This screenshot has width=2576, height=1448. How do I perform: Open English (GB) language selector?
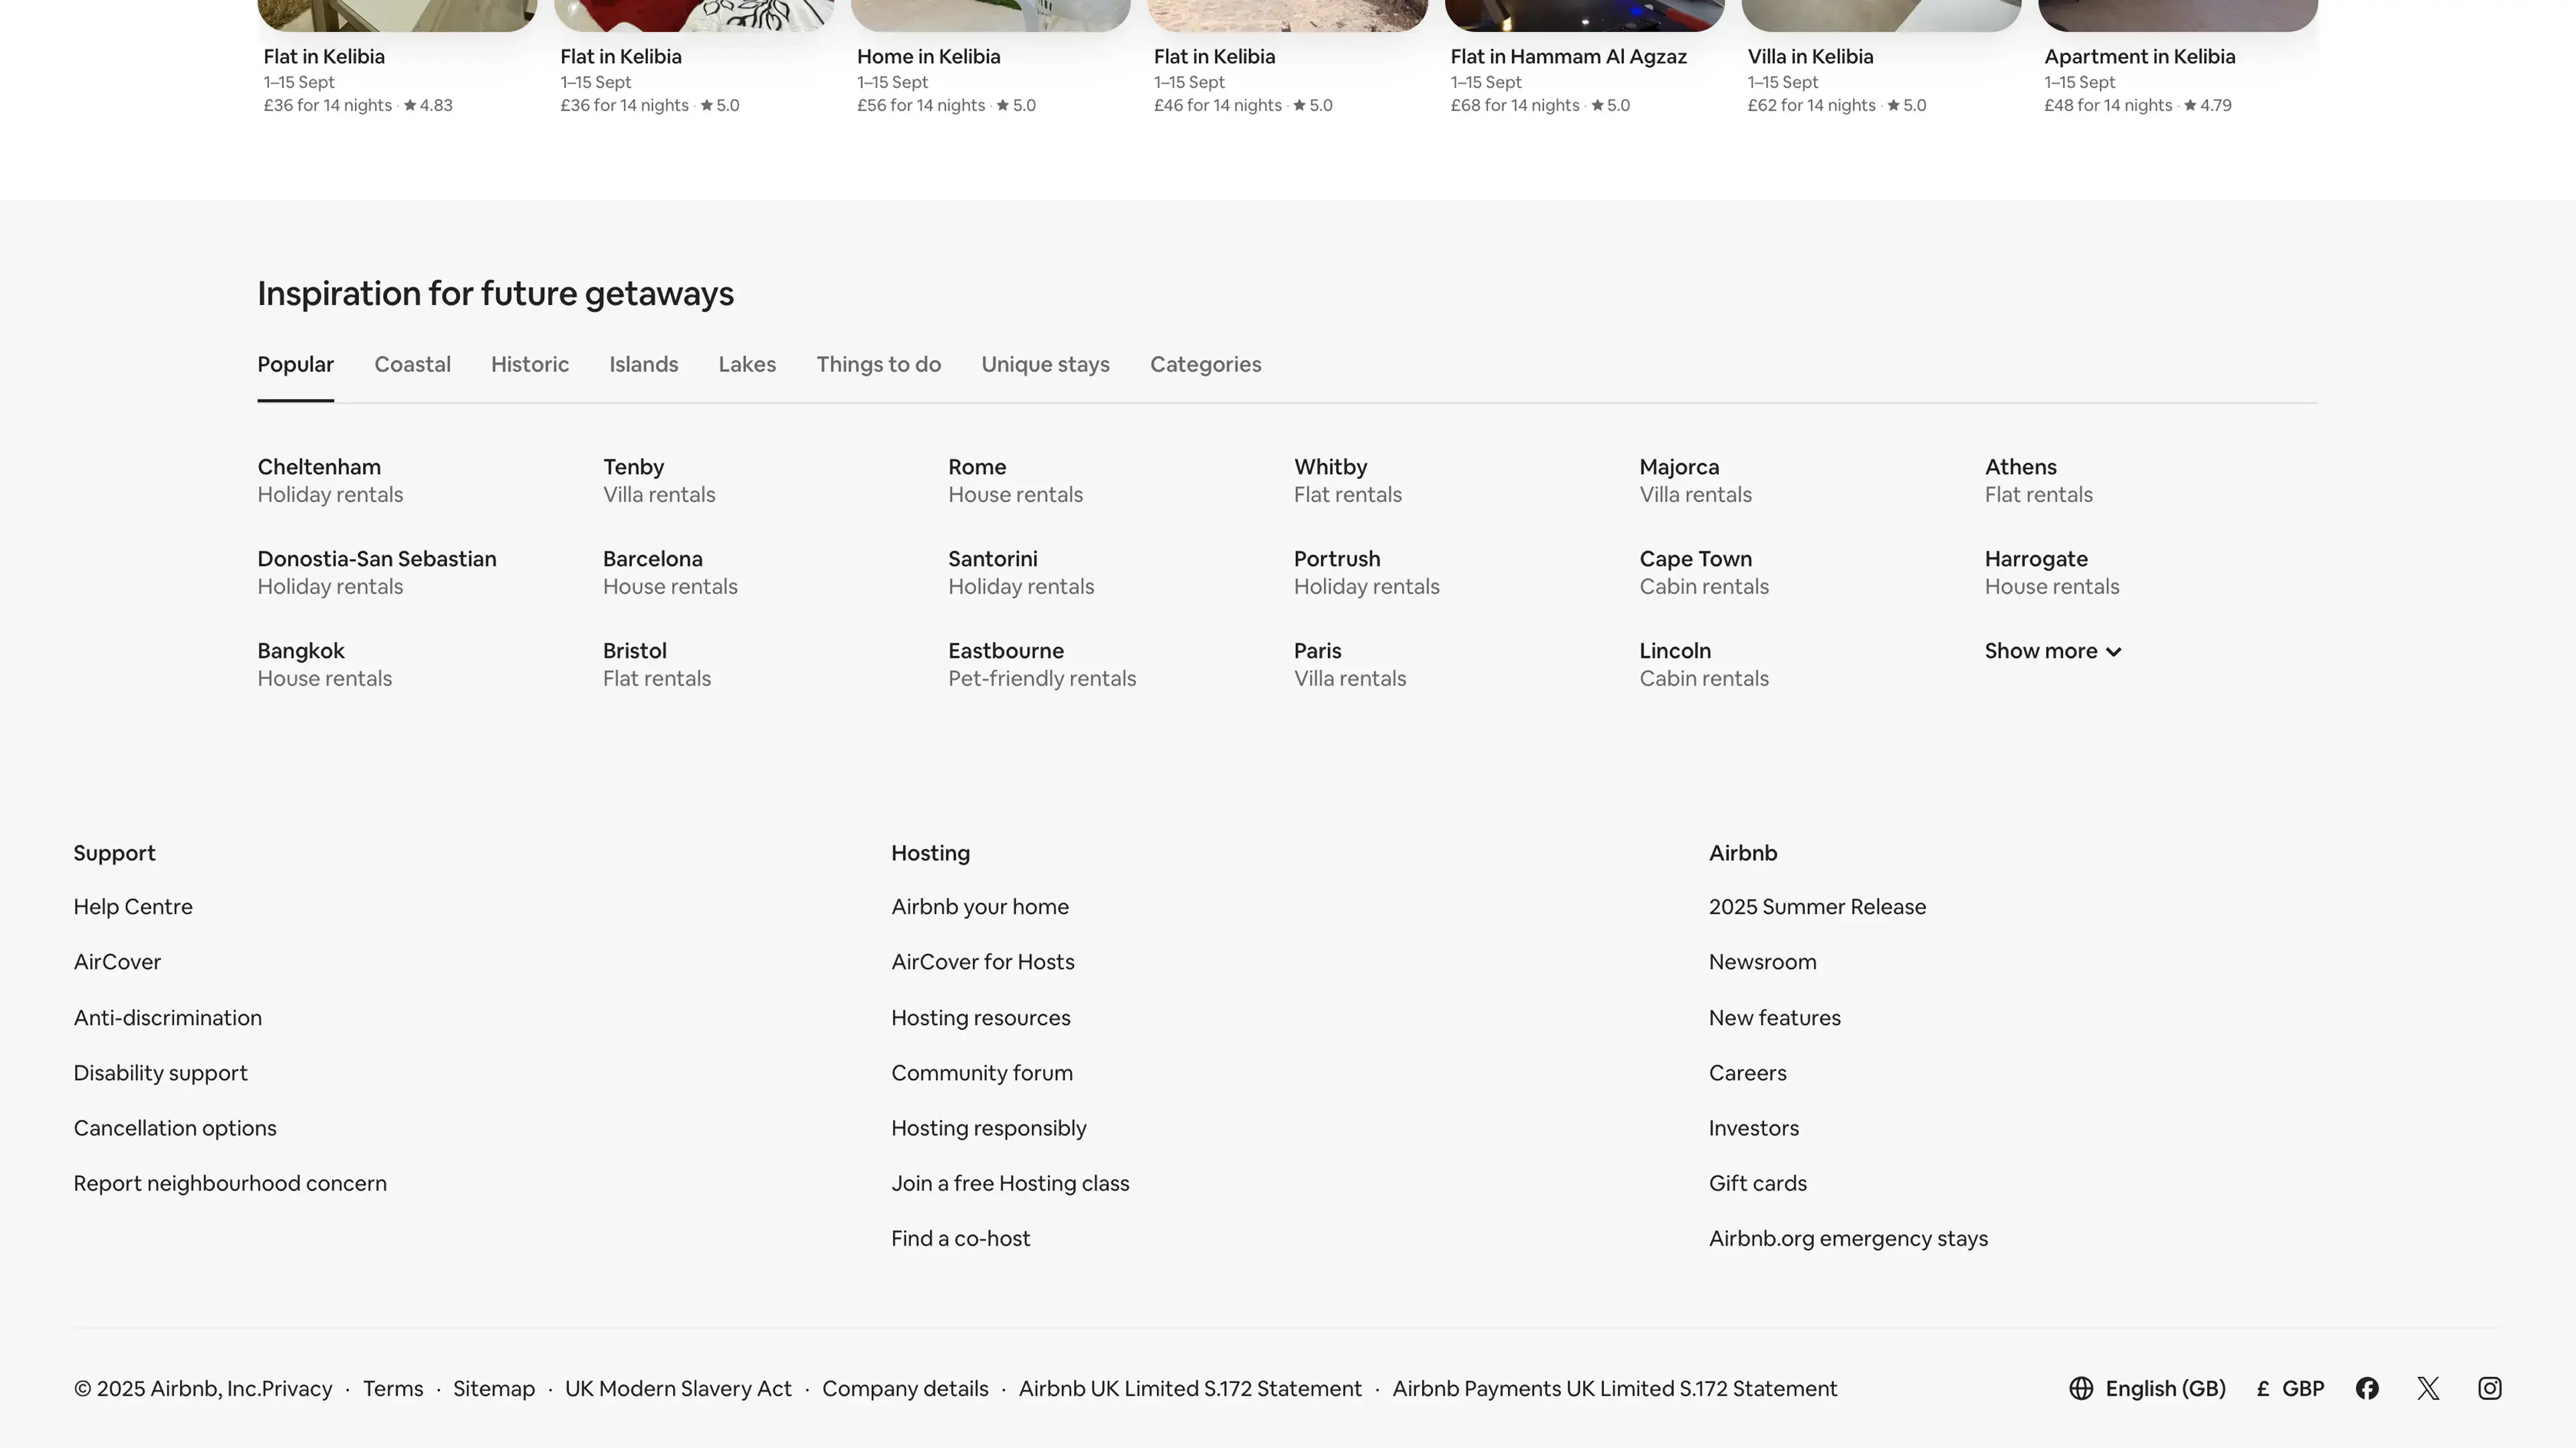pyautogui.click(x=2165, y=1389)
